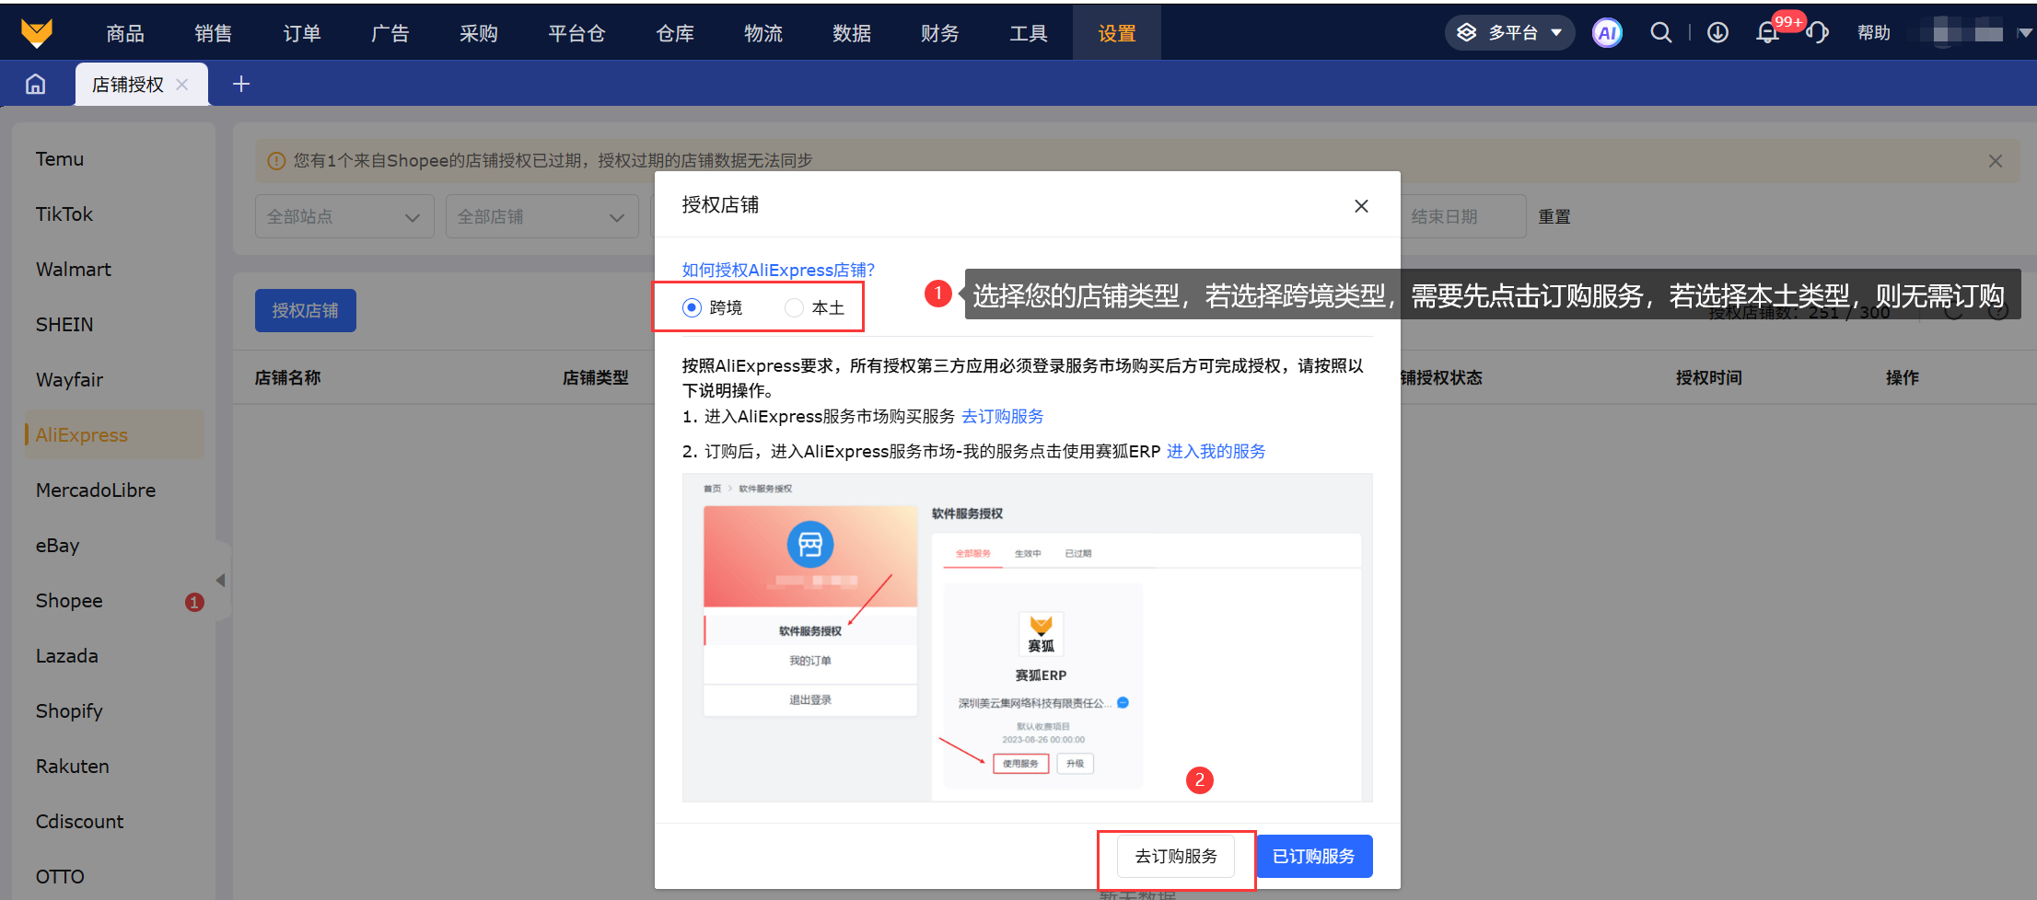Screen dimensions: 2037x900
Task: Select SHEIN in the sidebar
Action: coord(64,325)
